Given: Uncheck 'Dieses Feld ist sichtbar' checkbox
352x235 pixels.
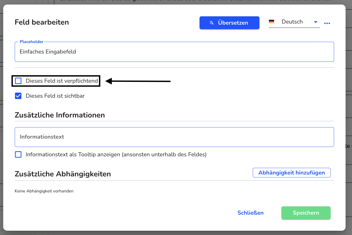Looking at the screenshot, I should (x=18, y=96).
